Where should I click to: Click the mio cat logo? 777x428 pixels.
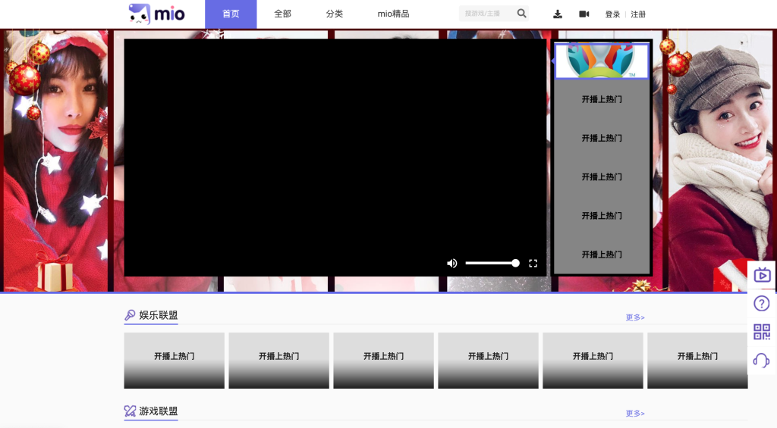point(156,14)
